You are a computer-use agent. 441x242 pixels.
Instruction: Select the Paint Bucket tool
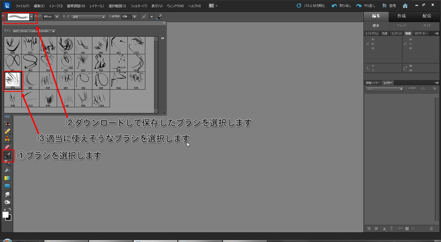7,171
